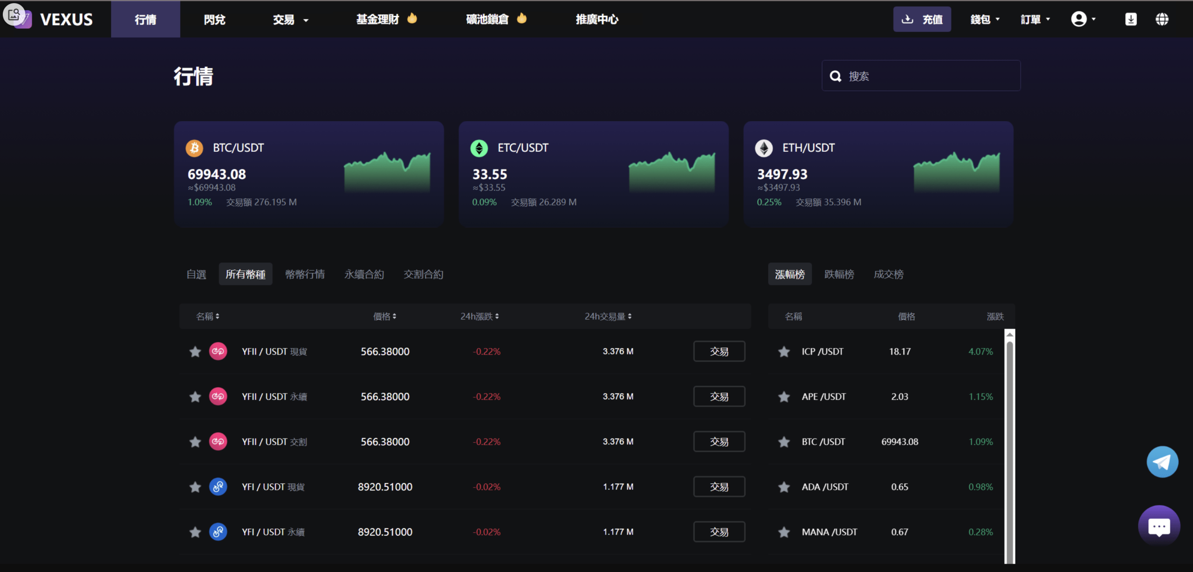
Task: Star the YFI / USDT 永續 row
Action: (x=195, y=532)
